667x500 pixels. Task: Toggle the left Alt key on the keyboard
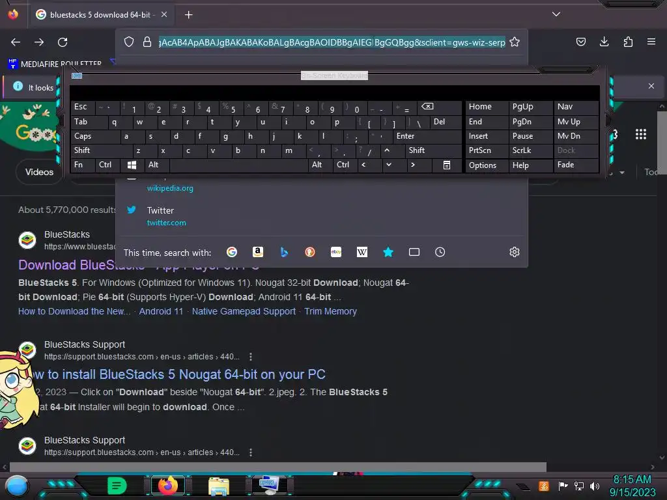point(156,165)
